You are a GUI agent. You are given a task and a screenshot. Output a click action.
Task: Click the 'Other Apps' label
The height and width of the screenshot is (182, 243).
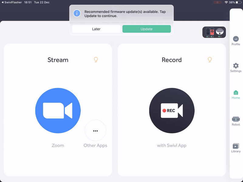[95, 146]
